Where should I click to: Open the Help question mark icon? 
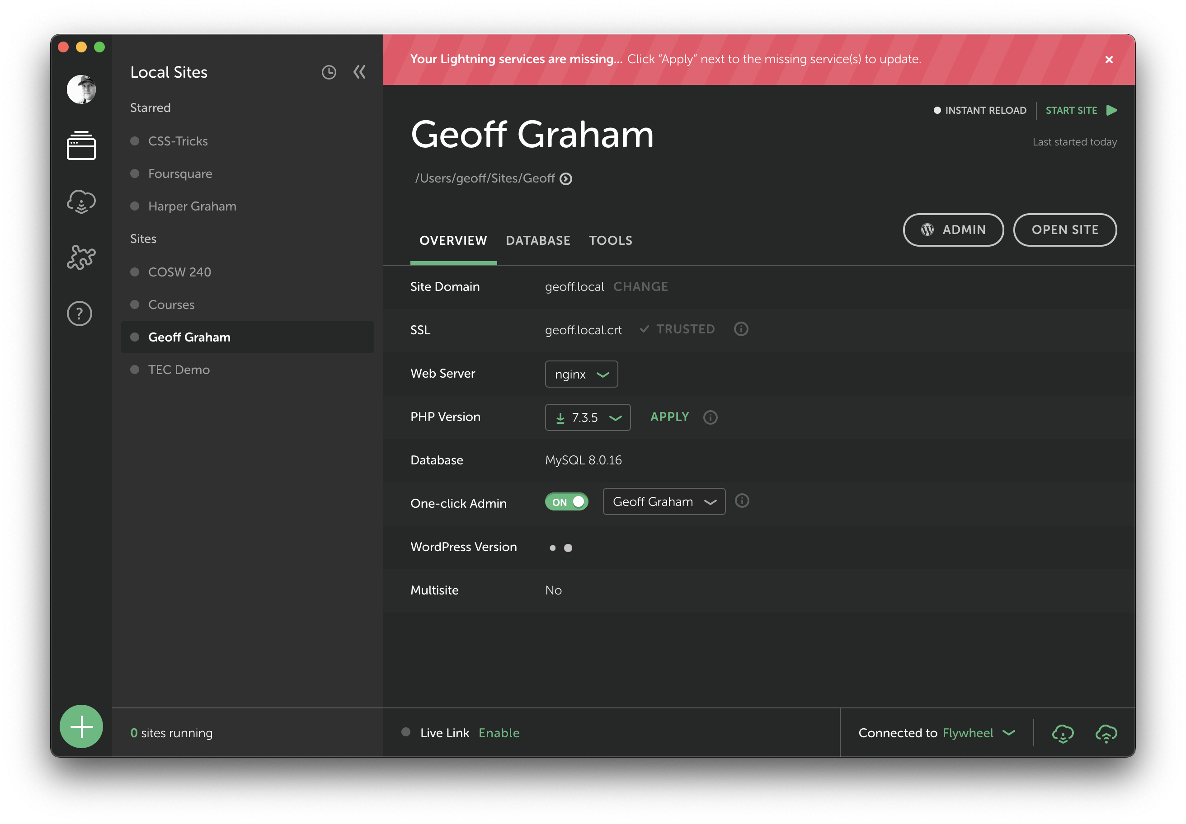80,314
